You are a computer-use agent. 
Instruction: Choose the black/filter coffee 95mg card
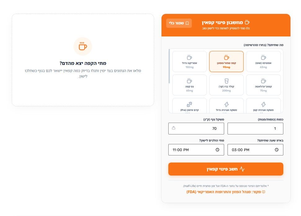(x=226, y=61)
